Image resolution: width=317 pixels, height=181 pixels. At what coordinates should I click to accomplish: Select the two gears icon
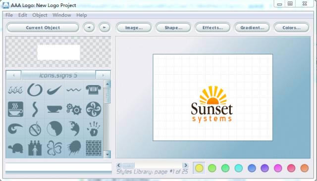pos(74,109)
